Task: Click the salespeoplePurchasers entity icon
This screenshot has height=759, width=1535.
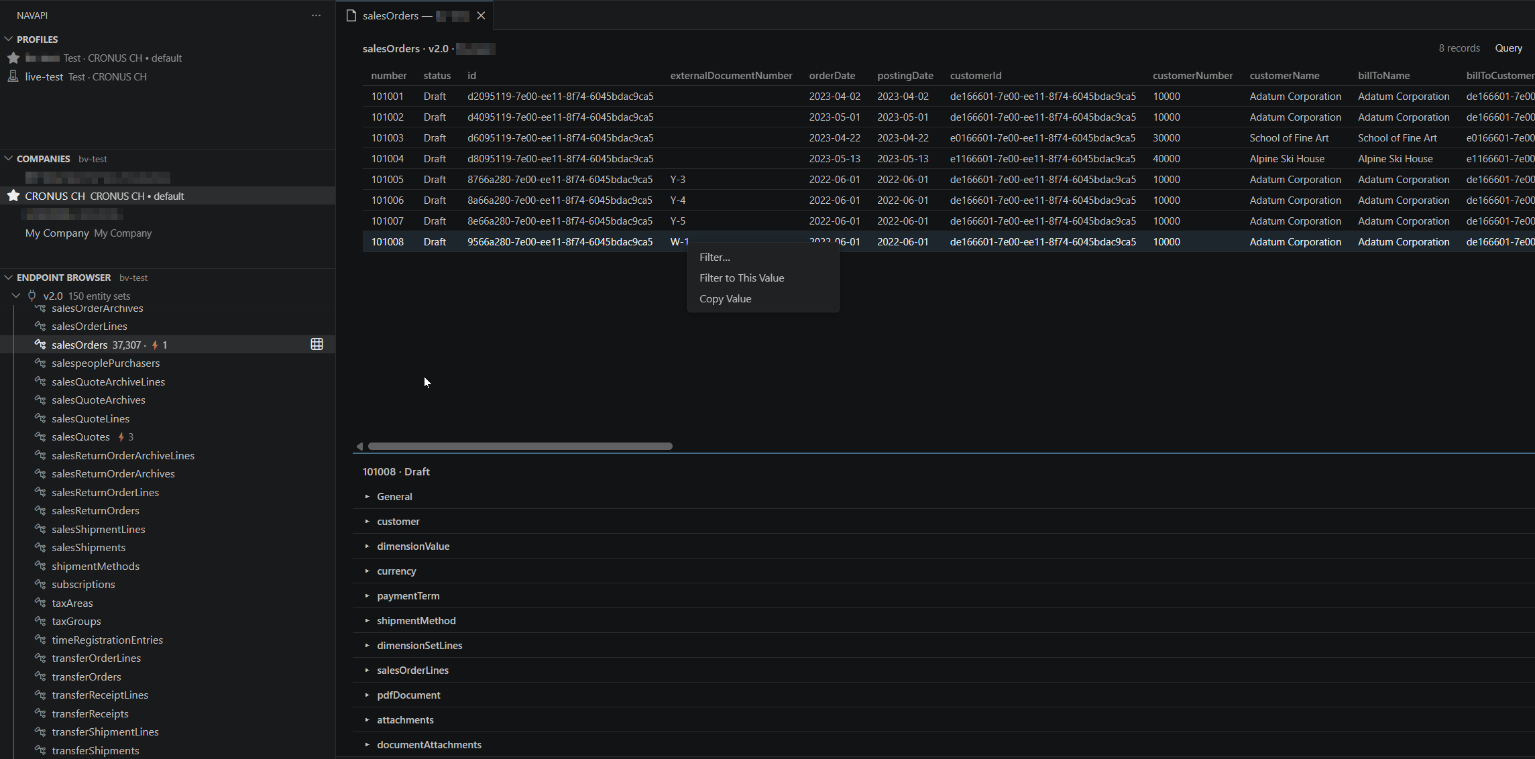Action: point(40,363)
